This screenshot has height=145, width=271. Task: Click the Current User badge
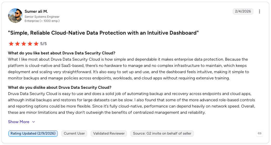[74, 133]
